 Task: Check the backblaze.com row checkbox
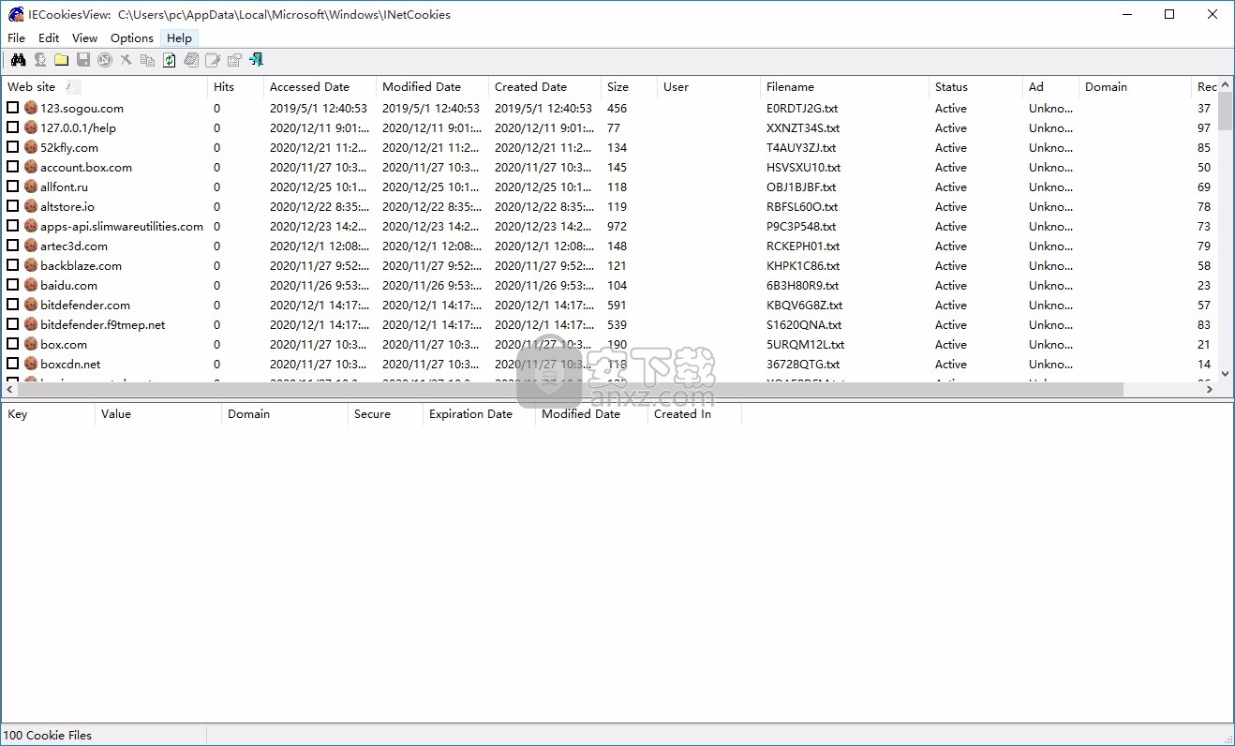click(x=13, y=265)
